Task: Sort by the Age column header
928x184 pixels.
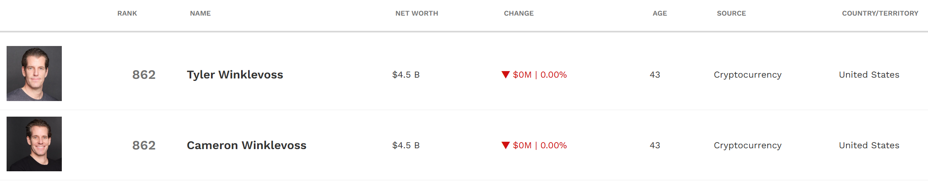Action: click(x=660, y=13)
